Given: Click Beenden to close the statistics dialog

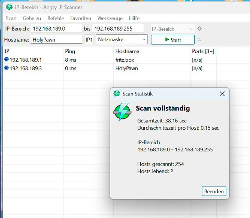Looking at the screenshot, I should pyautogui.click(x=214, y=191).
